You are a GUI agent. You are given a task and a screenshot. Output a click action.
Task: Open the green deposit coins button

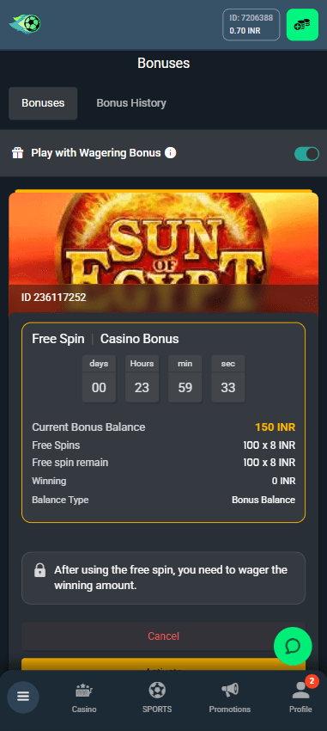pos(302,25)
